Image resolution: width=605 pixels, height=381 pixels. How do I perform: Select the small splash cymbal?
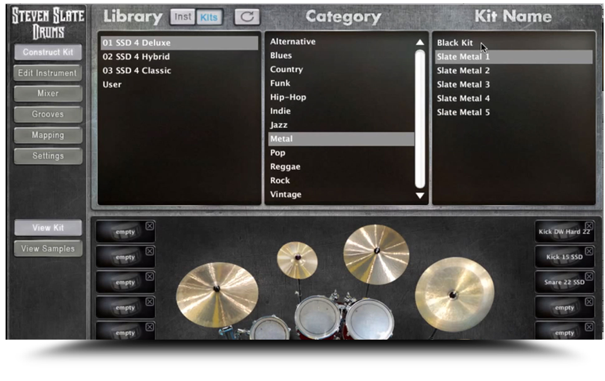coord(297,260)
